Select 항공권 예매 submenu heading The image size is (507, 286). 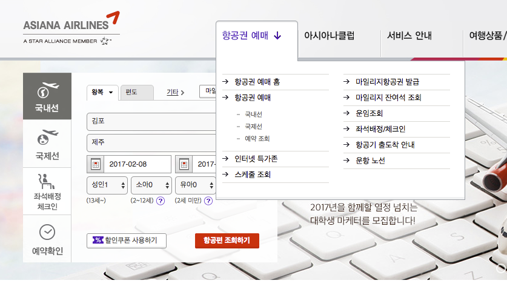point(253,98)
